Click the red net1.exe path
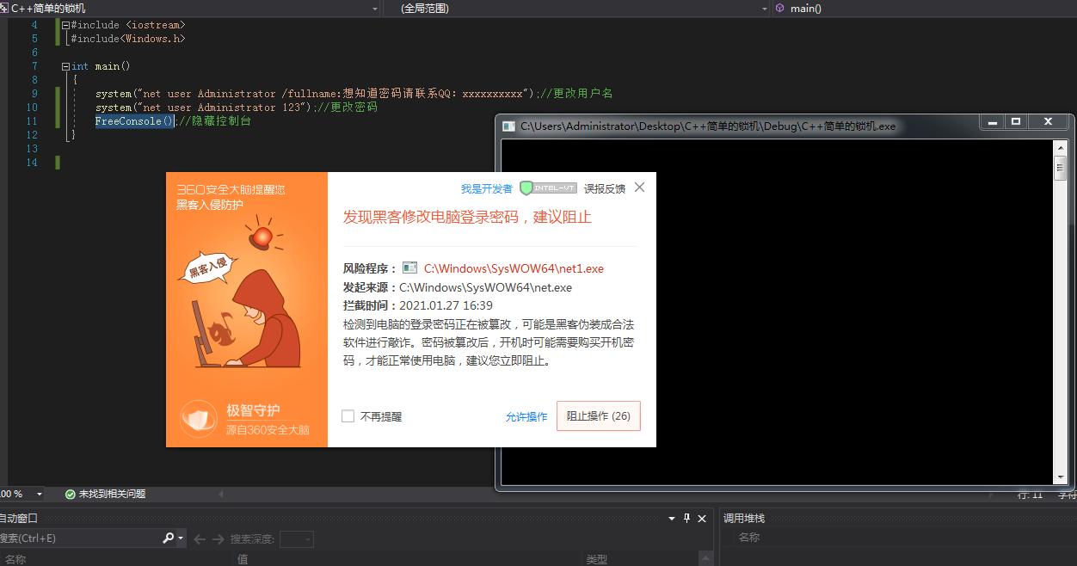The width and height of the screenshot is (1077, 566). tap(514, 268)
